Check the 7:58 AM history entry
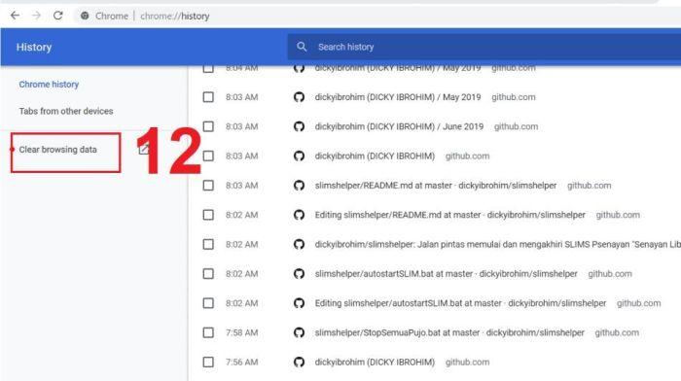 [x=208, y=332]
